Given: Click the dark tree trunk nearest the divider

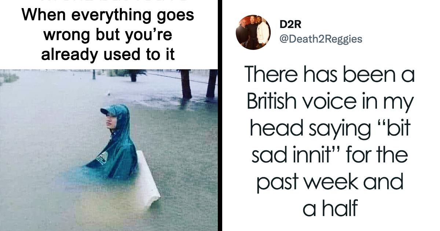Looking at the screenshot, I should [211, 84].
